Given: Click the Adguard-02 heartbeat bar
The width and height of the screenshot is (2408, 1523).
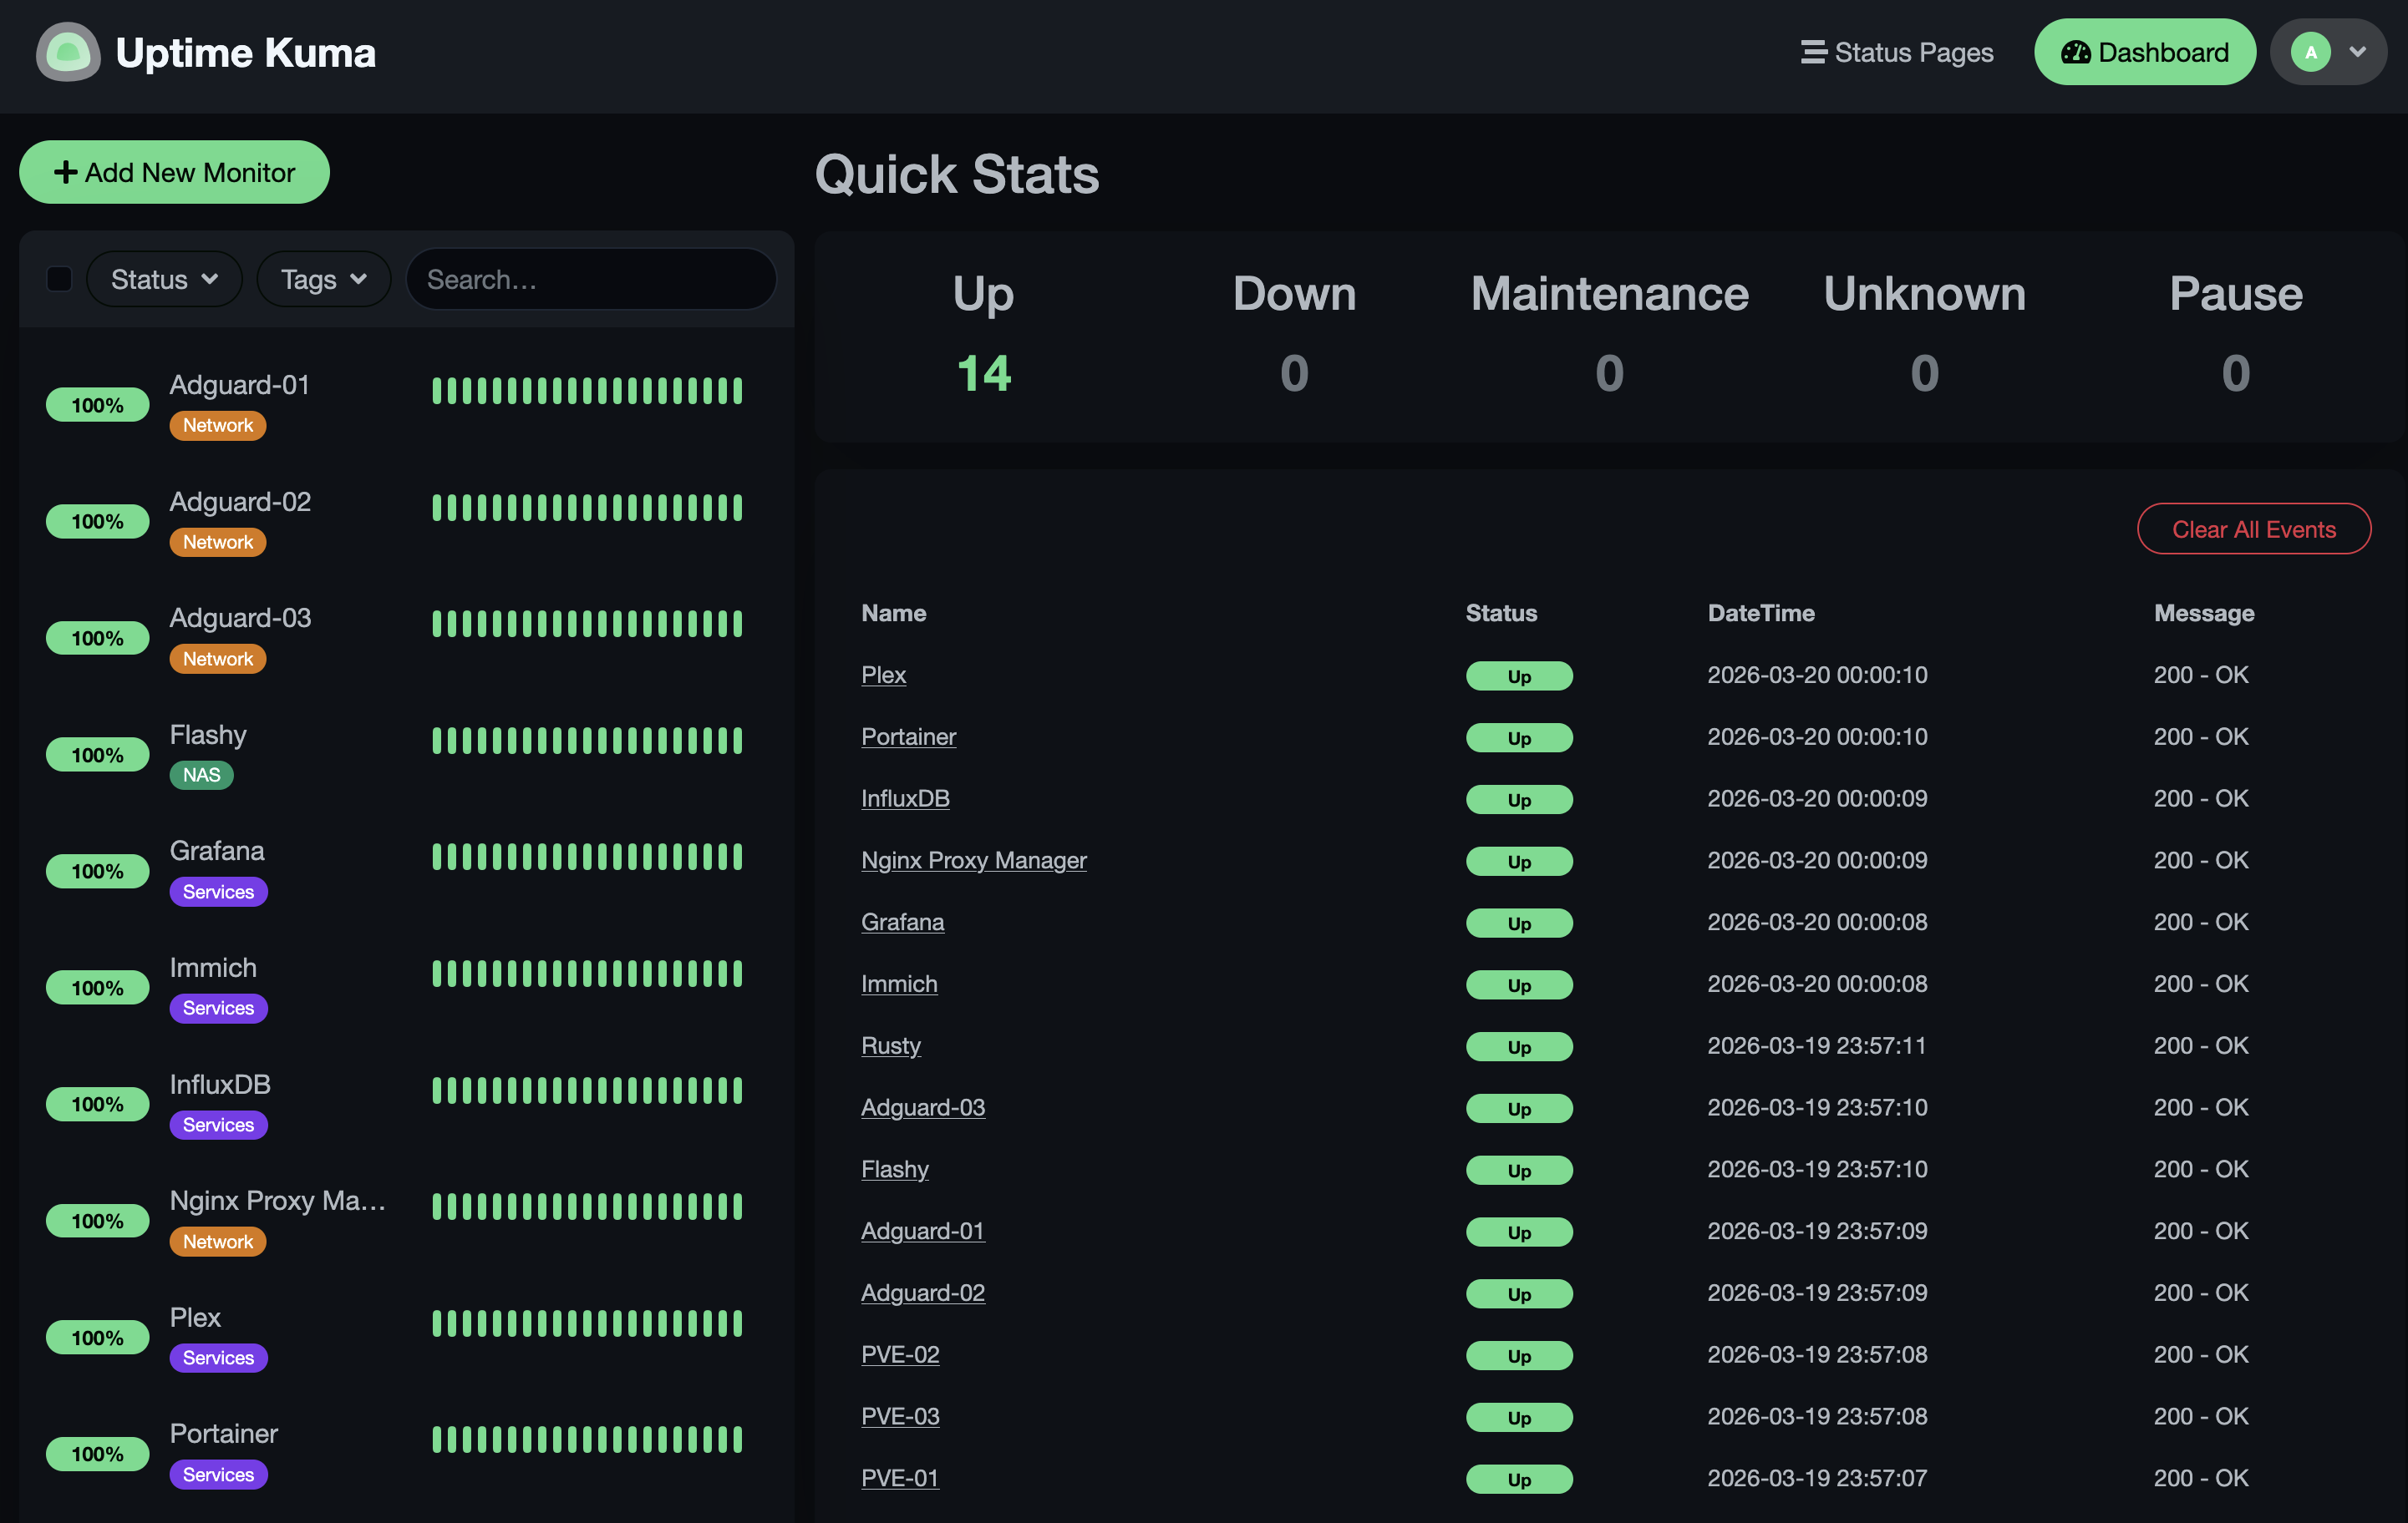Looking at the screenshot, I should pyautogui.click(x=587, y=508).
